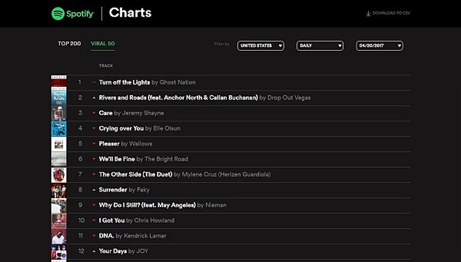Click the up-trend arrow beside Your Days
The height and width of the screenshot is (262, 461).
click(x=94, y=251)
